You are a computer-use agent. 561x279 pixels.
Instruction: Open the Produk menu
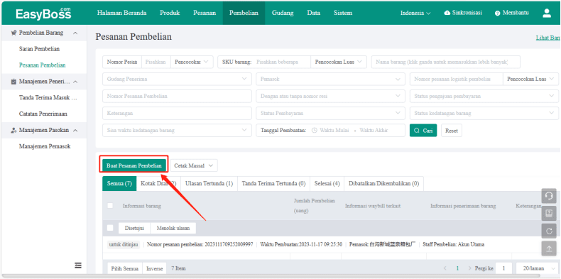(170, 13)
